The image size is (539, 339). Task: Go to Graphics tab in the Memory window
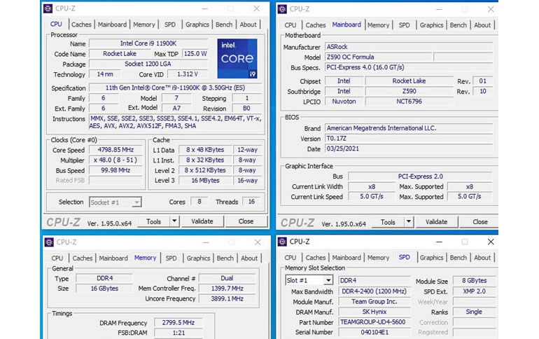[198, 258]
